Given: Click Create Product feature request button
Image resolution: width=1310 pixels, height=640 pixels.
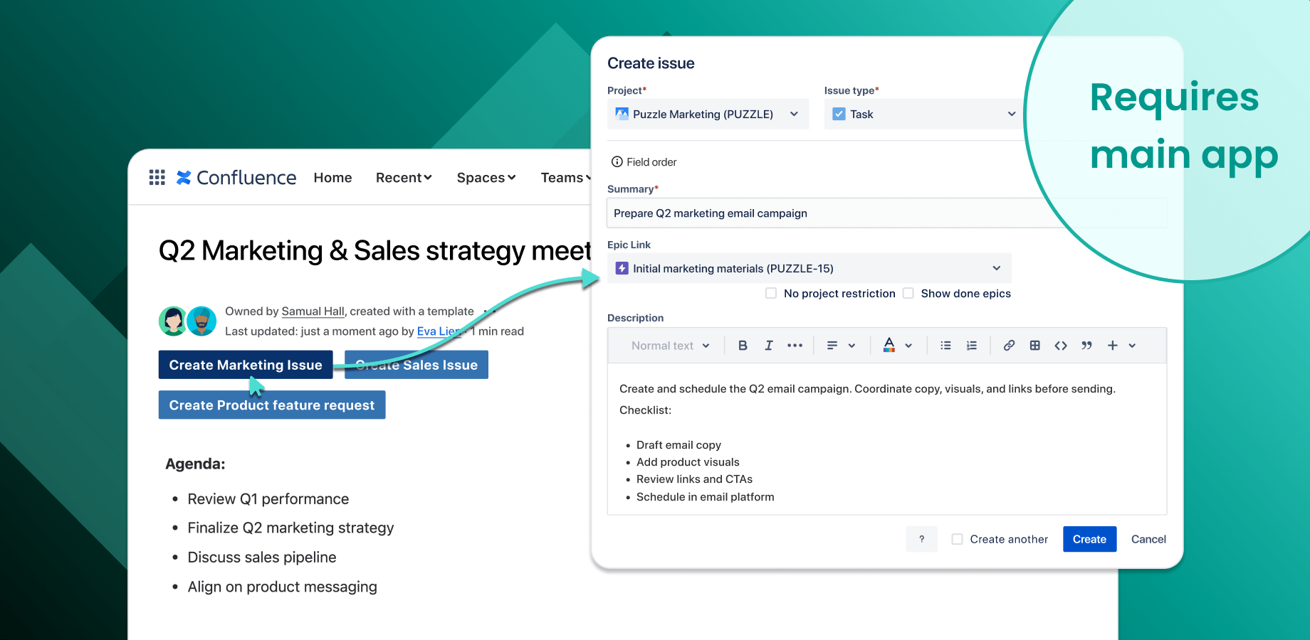Looking at the screenshot, I should pyautogui.click(x=272, y=405).
